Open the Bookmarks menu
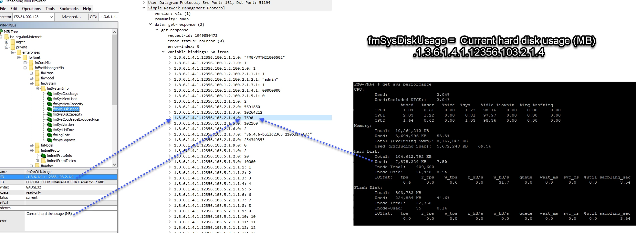This screenshot has width=636, height=233. pos(69,9)
